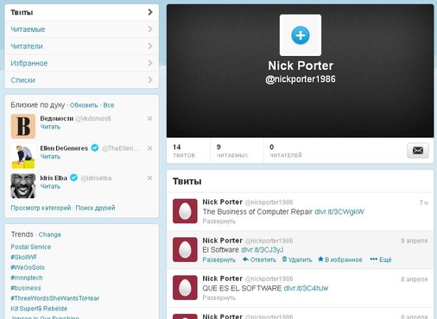Open #business trend
Screen dimensions: 437x319
click(26, 288)
